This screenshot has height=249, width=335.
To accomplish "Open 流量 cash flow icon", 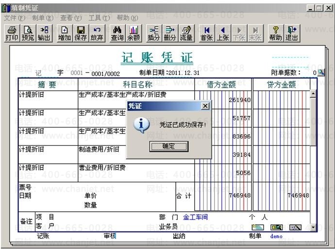I will (x=186, y=33).
